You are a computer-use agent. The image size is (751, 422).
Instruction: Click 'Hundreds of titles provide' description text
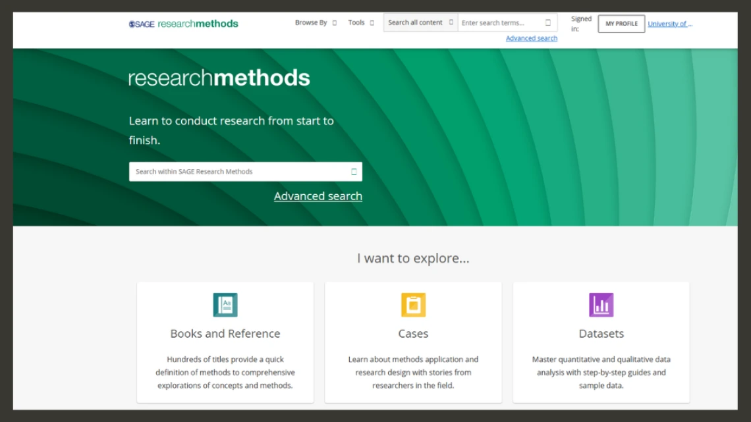point(225,372)
